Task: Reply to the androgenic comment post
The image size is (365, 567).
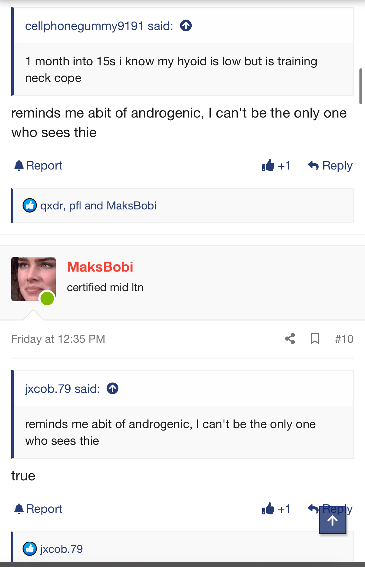Action: 330,165
